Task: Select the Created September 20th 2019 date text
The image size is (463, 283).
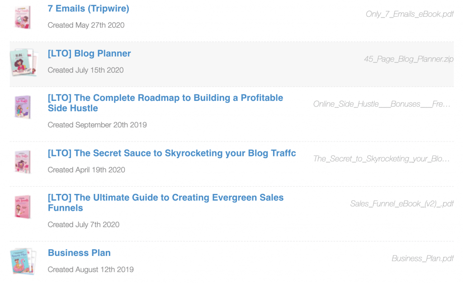Action: (x=97, y=125)
